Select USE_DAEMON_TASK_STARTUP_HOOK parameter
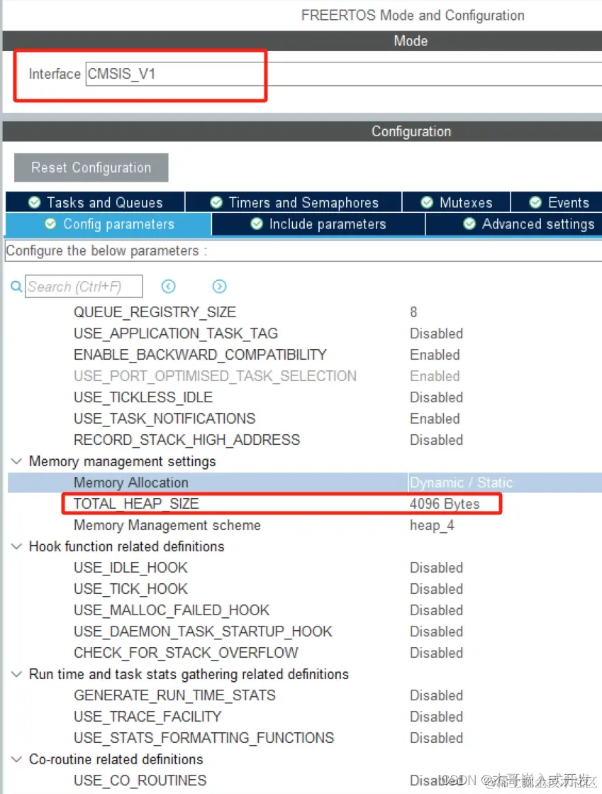Viewport: 602px width, 794px height. click(203, 632)
